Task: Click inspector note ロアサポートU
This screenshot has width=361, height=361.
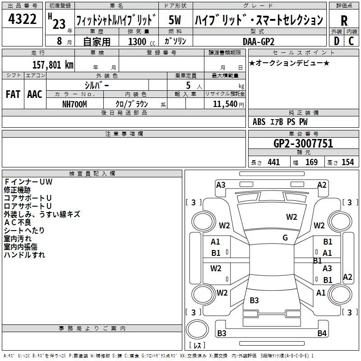Action: tap(28, 206)
